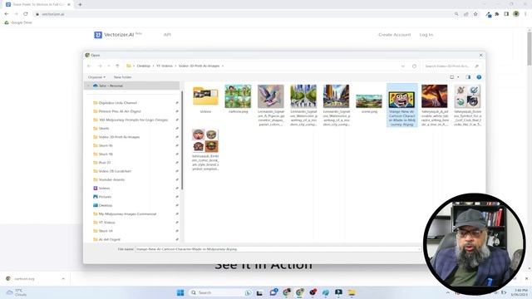
Task: Select the AI Art Digest folder at the sidebar bottom
Action: [x=109, y=239]
